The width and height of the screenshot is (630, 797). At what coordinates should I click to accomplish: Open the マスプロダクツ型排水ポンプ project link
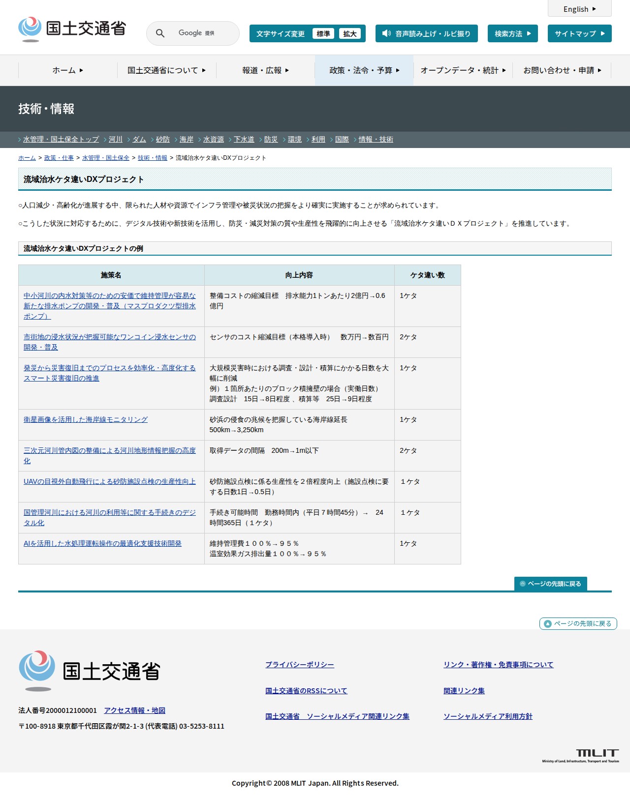[x=110, y=306]
